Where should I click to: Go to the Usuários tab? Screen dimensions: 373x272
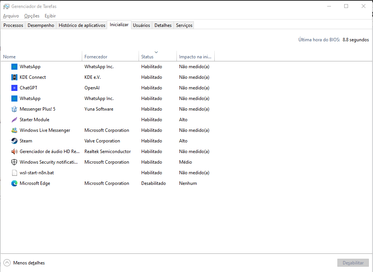coord(142,25)
